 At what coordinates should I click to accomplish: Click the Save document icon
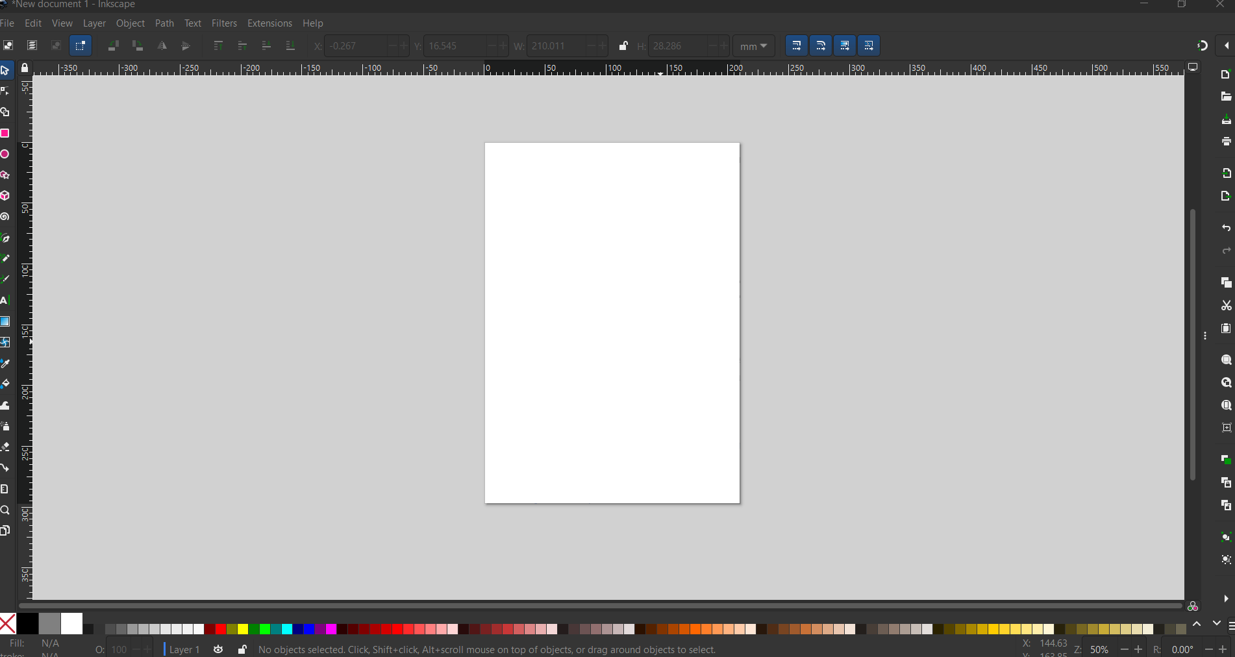tap(1226, 119)
